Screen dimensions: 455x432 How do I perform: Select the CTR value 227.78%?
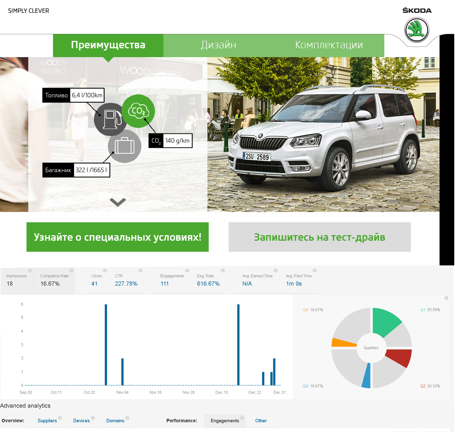(126, 284)
